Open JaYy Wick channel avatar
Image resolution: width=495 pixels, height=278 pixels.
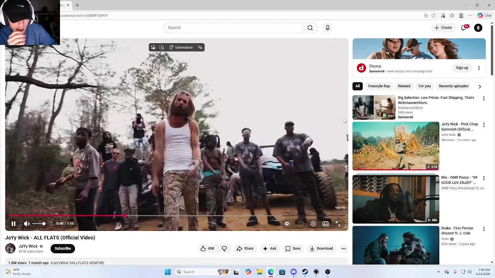[x=10, y=249]
